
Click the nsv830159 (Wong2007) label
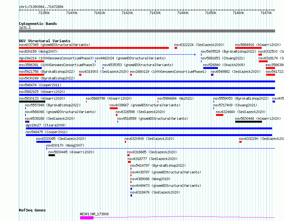pos(38,51)
